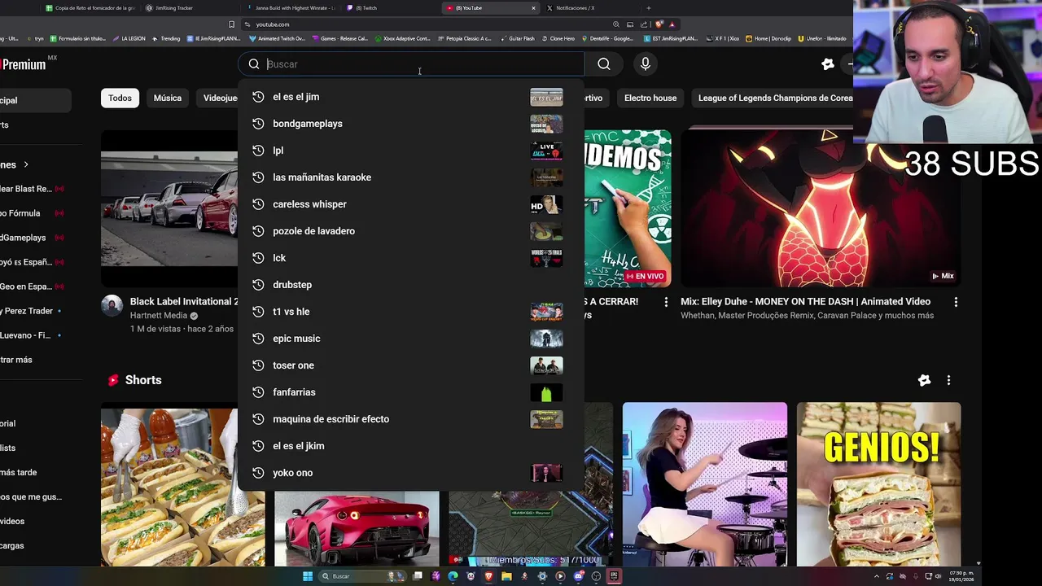Close the YouTube browser tab
Screen dimensions: 1042x586
coord(533,8)
